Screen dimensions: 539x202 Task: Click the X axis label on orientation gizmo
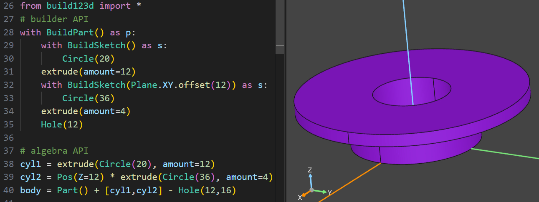click(x=300, y=197)
